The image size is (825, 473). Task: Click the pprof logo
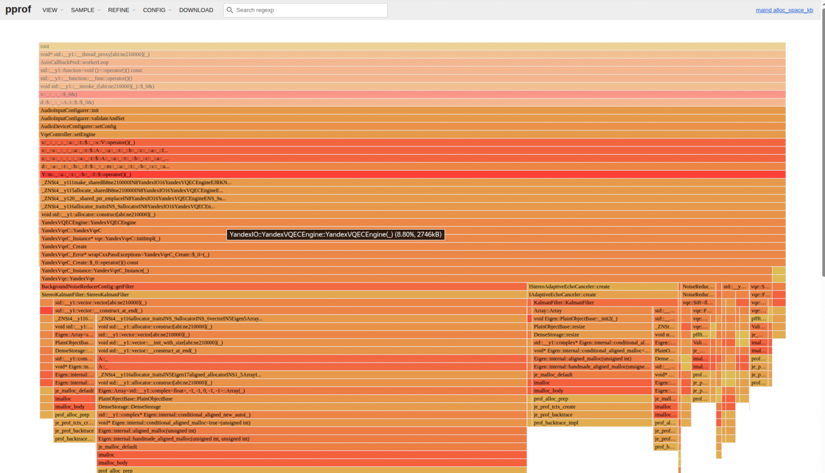[x=18, y=10]
